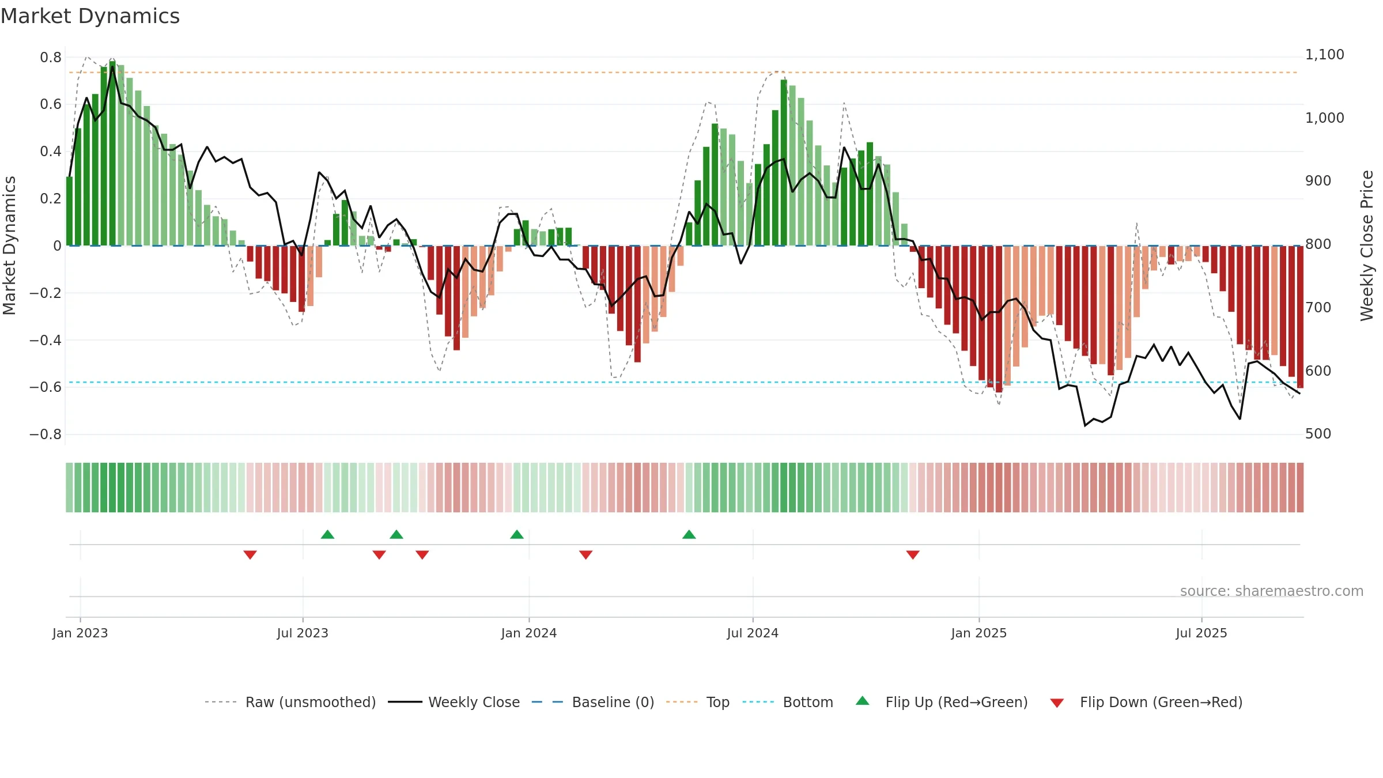Click the red Flip Down triangle legend icon
This screenshot has width=1383, height=778.
coord(1057,703)
